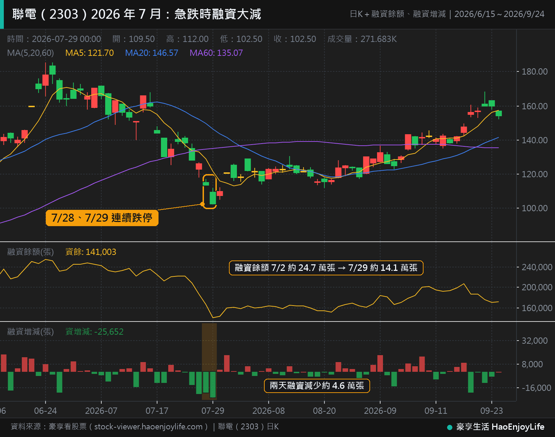
Task: Click the MA5: 121.70 legend label
Action: (x=89, y=53)
